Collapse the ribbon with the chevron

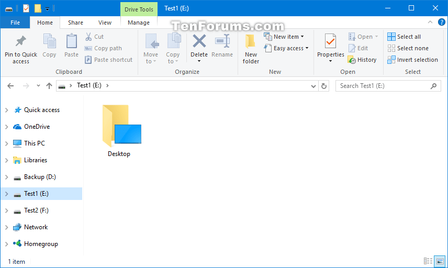(430, 22)
